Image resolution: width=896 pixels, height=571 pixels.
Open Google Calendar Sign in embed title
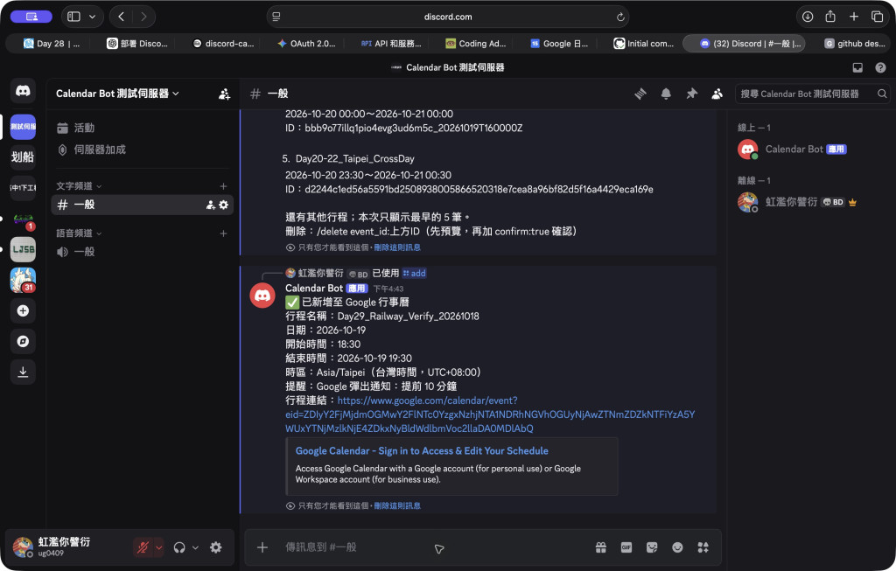click(x=422, y=451)
